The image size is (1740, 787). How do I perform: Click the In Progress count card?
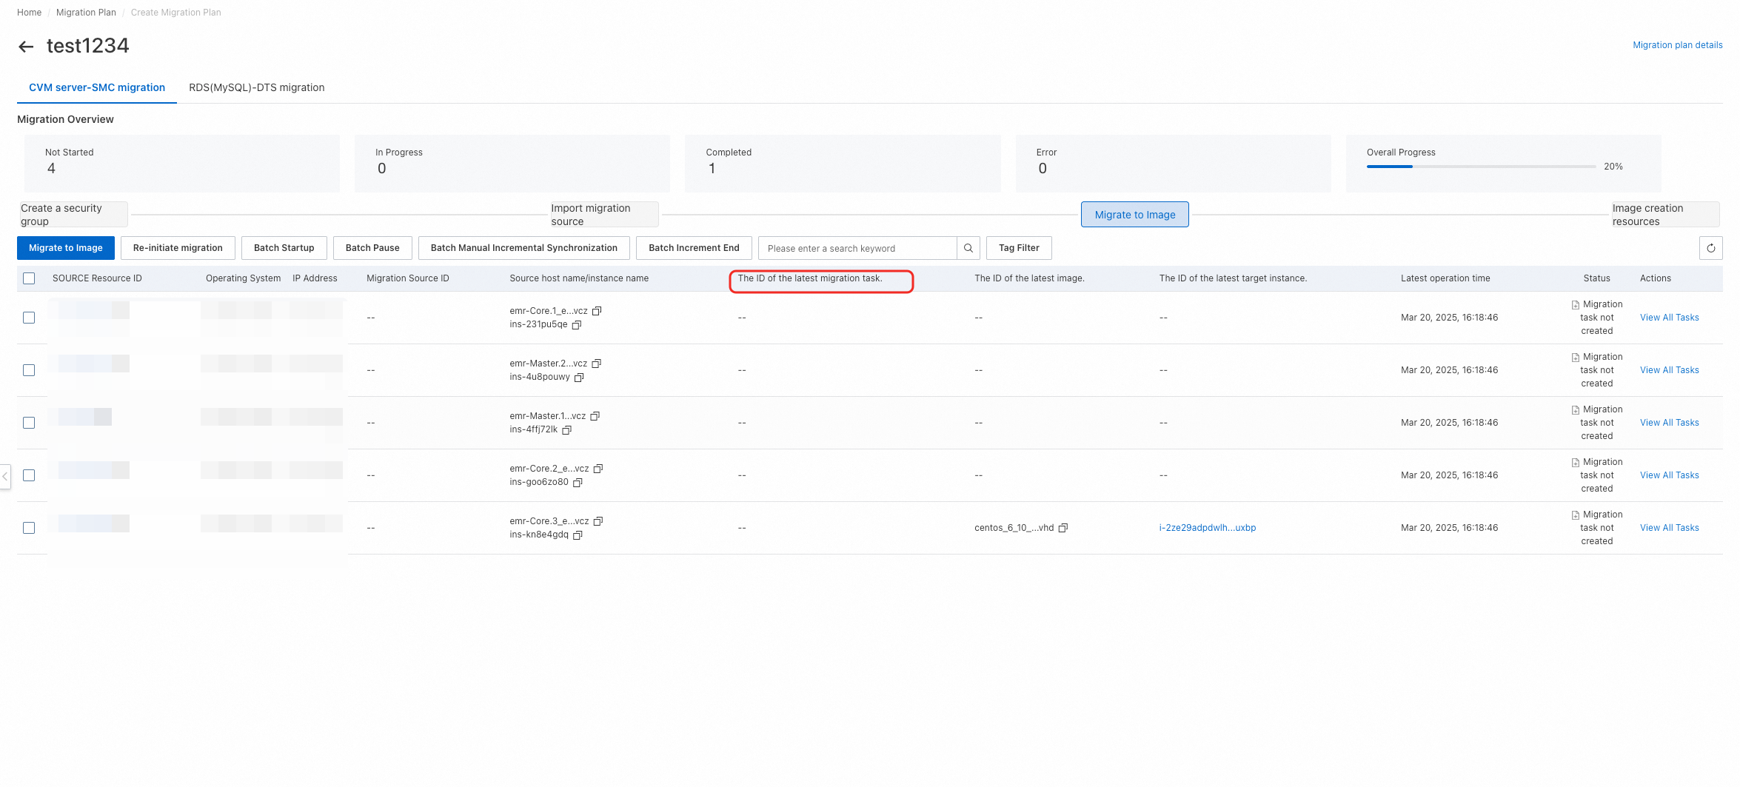[512, 164]
